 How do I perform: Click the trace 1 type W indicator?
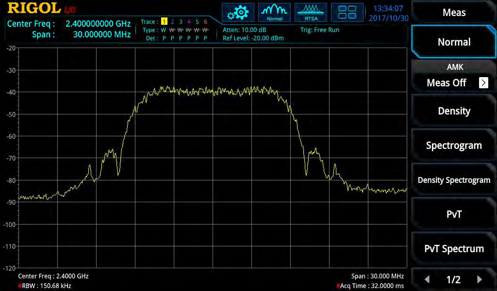pos(164,30)
